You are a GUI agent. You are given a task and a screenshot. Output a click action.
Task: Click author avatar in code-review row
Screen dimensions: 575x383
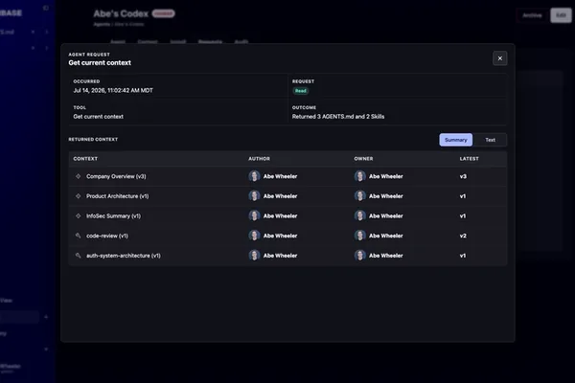tap(254, 236)
